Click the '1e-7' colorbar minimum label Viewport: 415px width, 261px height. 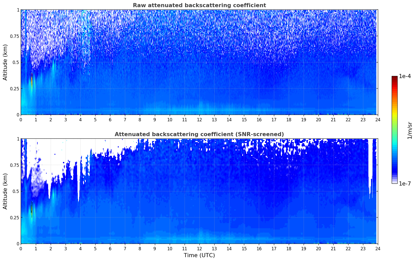click(405, 184)
